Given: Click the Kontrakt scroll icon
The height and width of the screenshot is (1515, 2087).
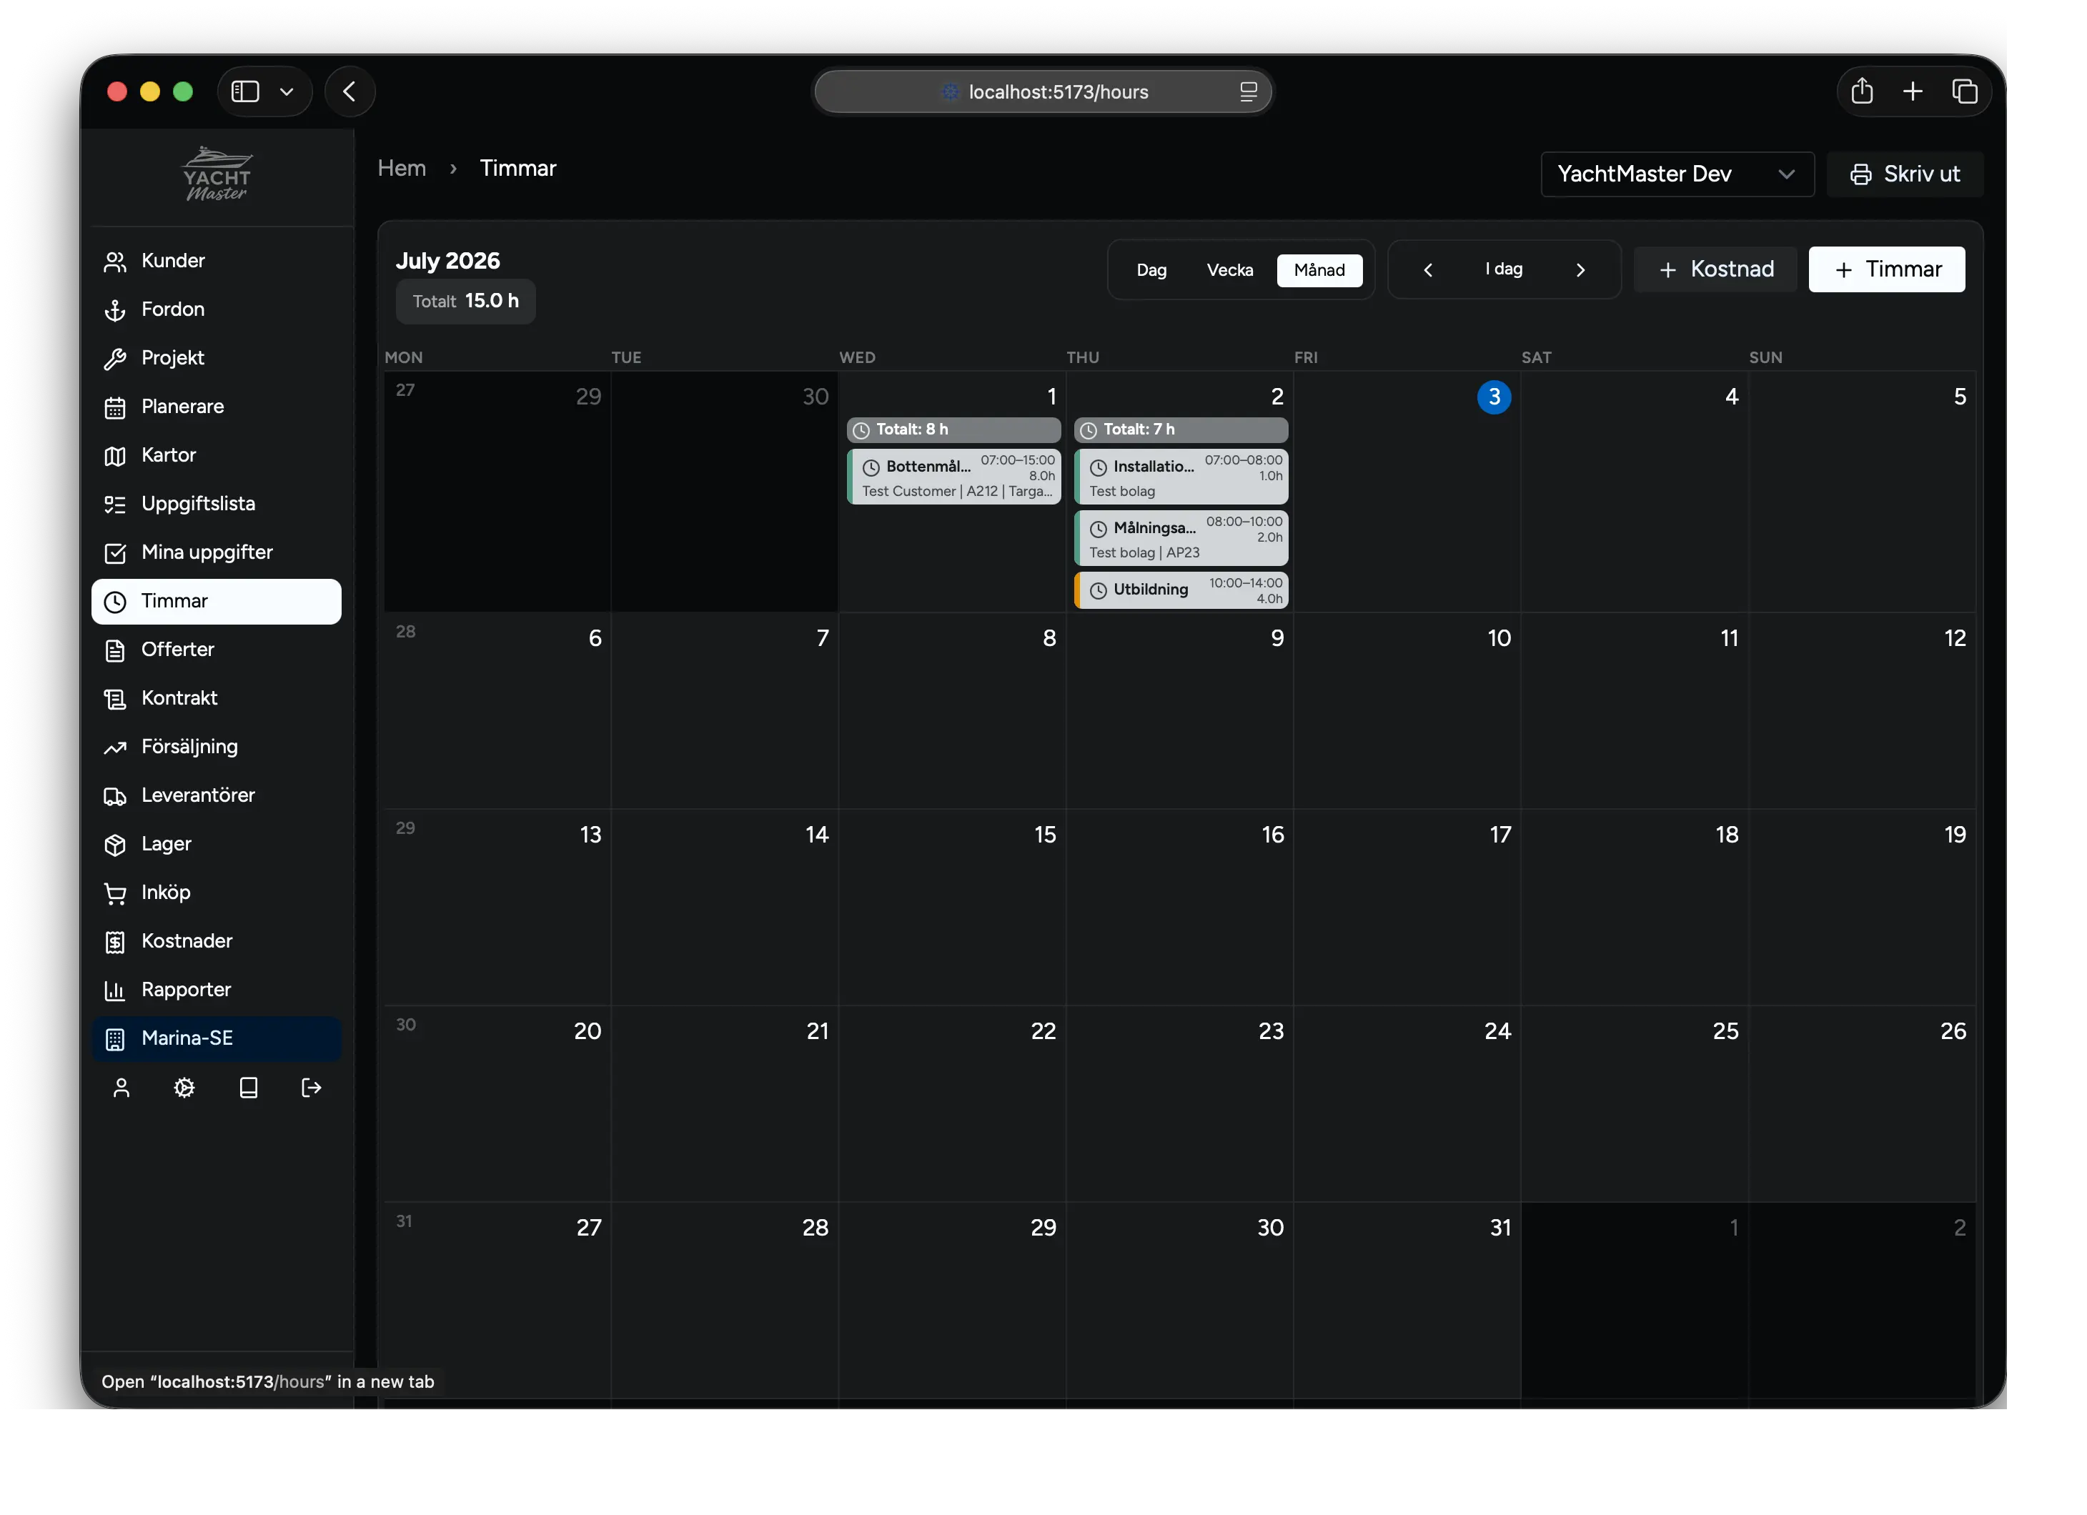Looking at the screenshot, I should pos(115,700).
